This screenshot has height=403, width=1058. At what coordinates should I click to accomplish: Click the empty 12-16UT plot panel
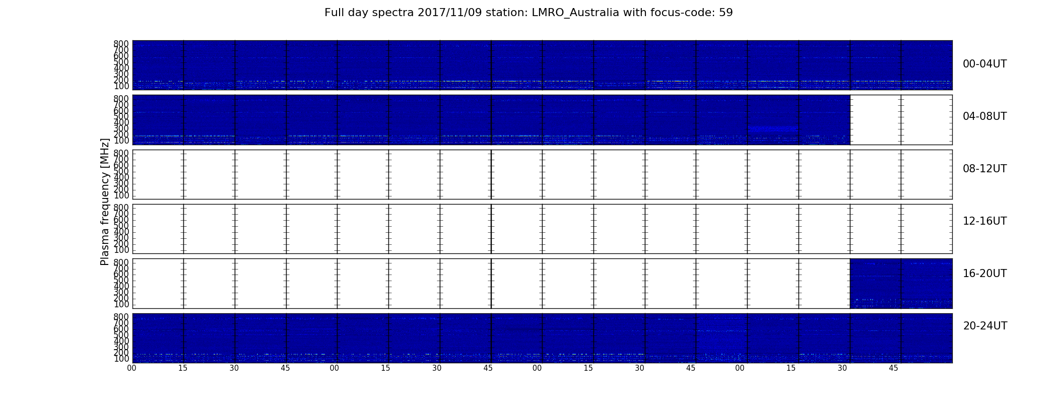542,229
